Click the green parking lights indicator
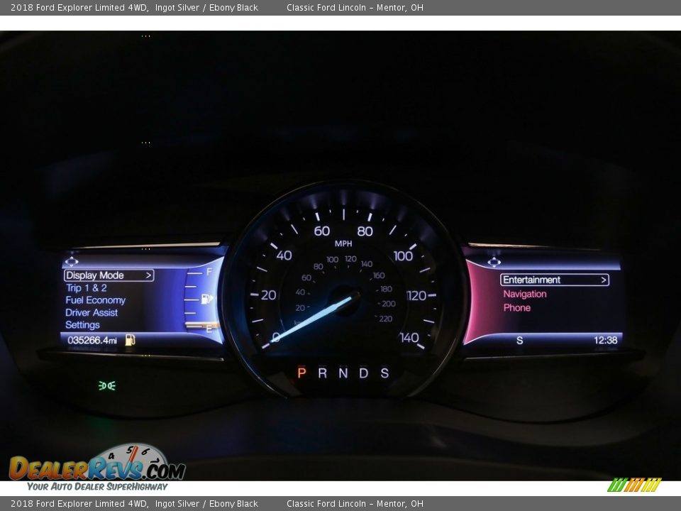 click(x=107, y=385)
